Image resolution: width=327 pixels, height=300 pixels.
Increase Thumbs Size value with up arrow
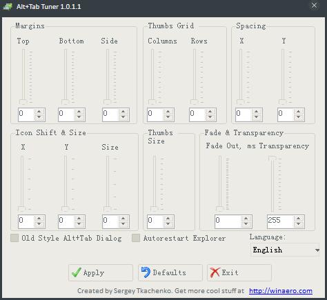168,219
